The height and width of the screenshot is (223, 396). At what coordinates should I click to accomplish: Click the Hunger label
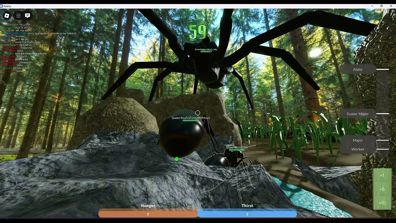(148, 206)
